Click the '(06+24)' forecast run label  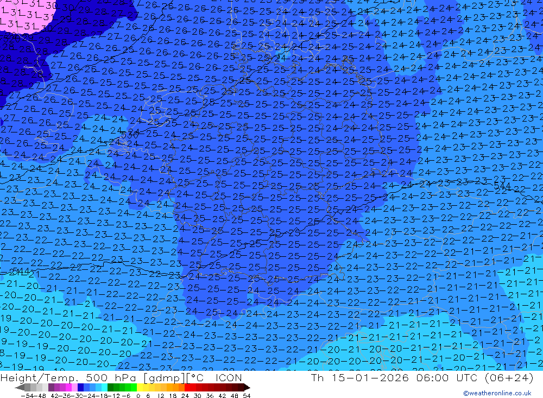509,377
